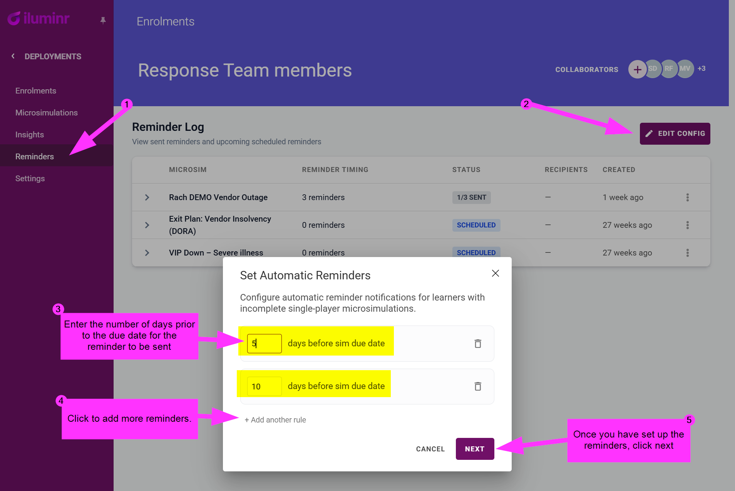Expand the Exit Plan: Vendor Insolvency row
The width and height of the screenshot is (735, 491).
point(147,225)
